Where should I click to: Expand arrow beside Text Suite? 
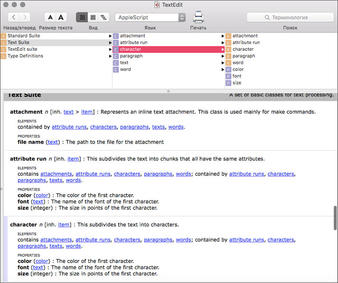(x=110, y=43)
